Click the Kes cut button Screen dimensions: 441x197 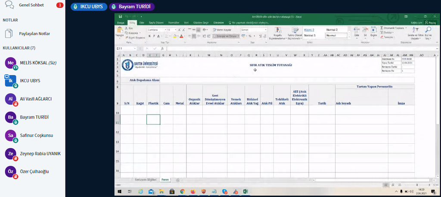pyautogui.click(x=129, y=28)
